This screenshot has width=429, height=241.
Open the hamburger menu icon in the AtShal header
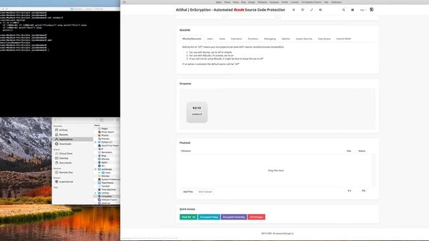click(294, 10)
